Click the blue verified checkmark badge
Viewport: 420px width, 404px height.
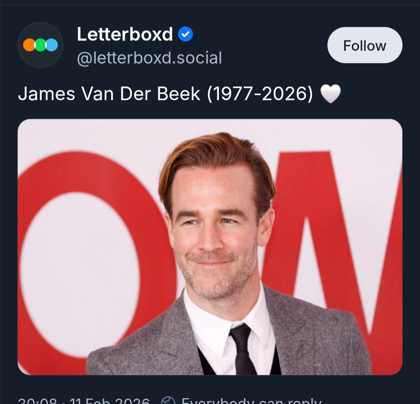click(x=185, y=35)
